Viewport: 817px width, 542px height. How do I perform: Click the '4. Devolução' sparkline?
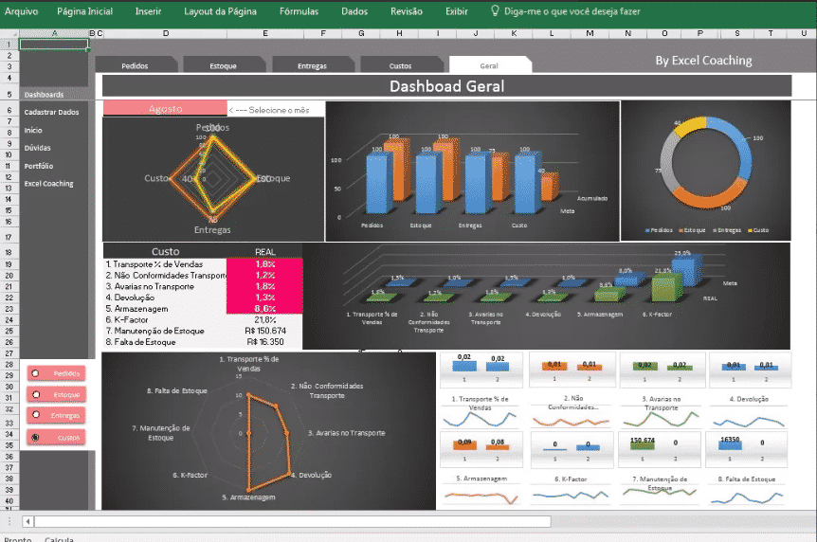click(x=750, y=421)
